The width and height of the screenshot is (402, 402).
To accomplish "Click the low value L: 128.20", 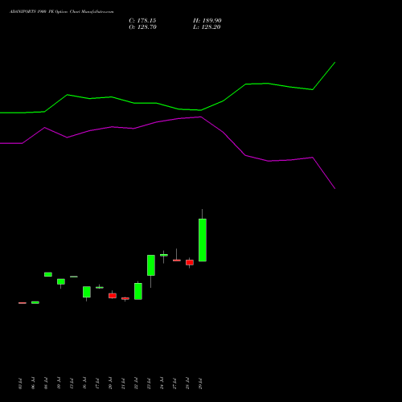I will 207,27.
